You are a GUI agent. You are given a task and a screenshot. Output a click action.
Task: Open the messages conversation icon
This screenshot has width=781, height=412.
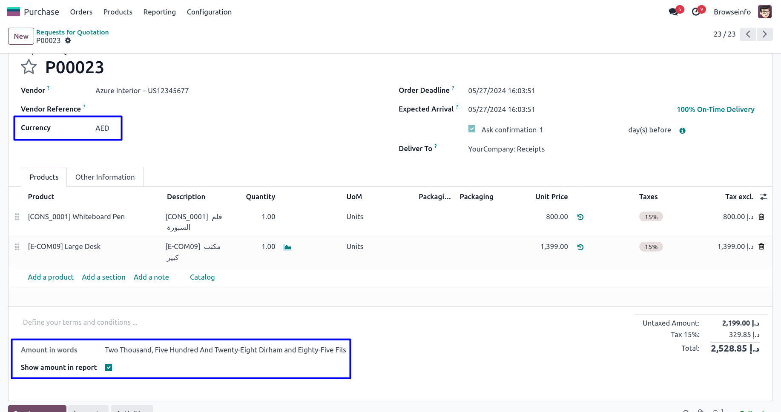673,12
